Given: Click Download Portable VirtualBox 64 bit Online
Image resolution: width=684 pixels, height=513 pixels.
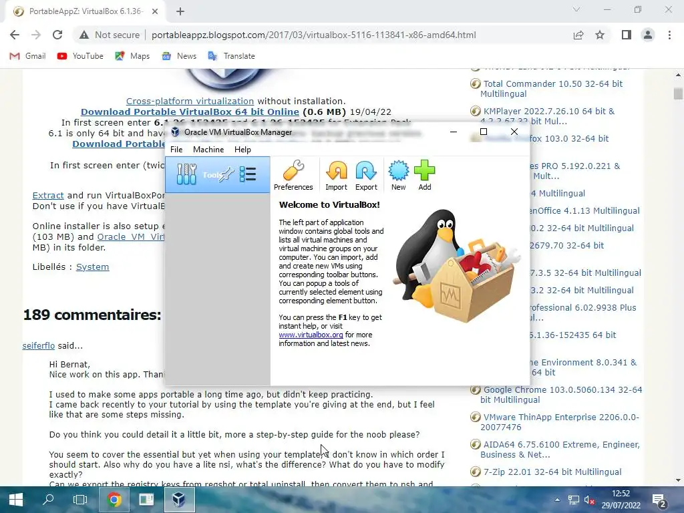Looking at the screenshot, I should [190, 112].
